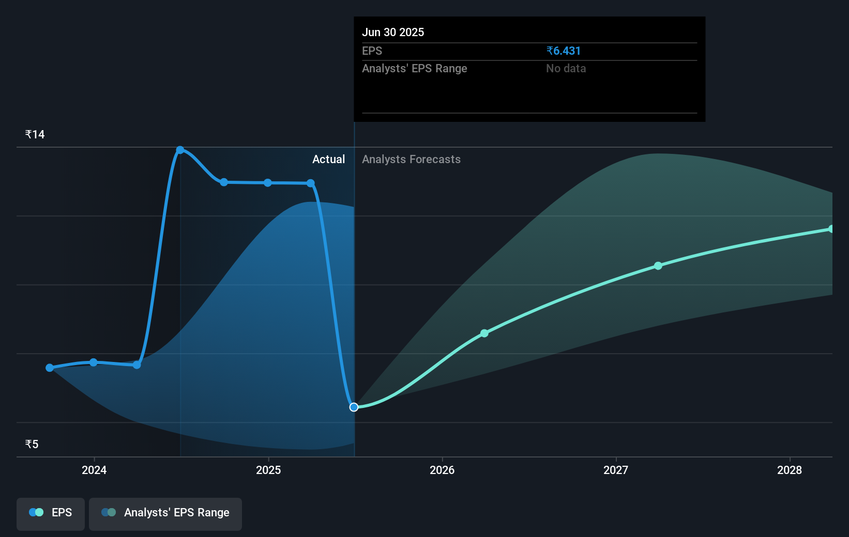
Task: Click the first actual EPS data point on left
Action: pyautogui.click(x=49, y=368)
